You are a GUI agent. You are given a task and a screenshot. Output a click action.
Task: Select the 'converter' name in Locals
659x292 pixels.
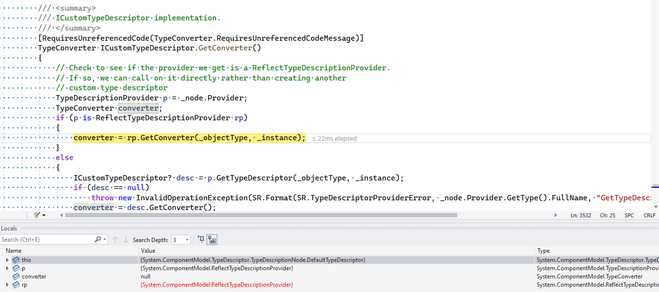34,276
